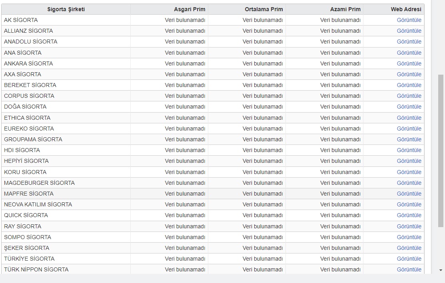
Task: View web address of CORPUS SİGORTA
Action: [409, 96]
